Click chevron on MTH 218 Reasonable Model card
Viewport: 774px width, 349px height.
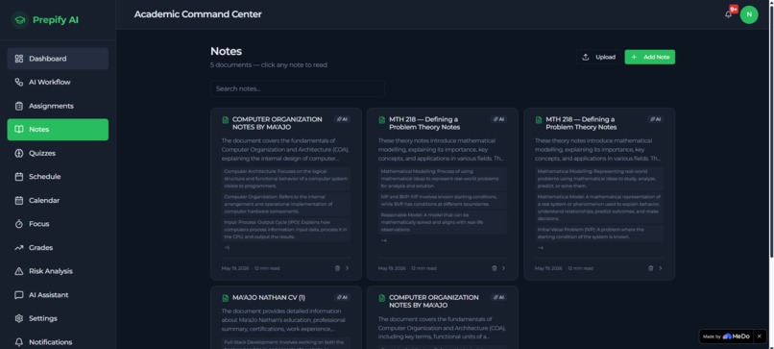click(x=503, y=268)
